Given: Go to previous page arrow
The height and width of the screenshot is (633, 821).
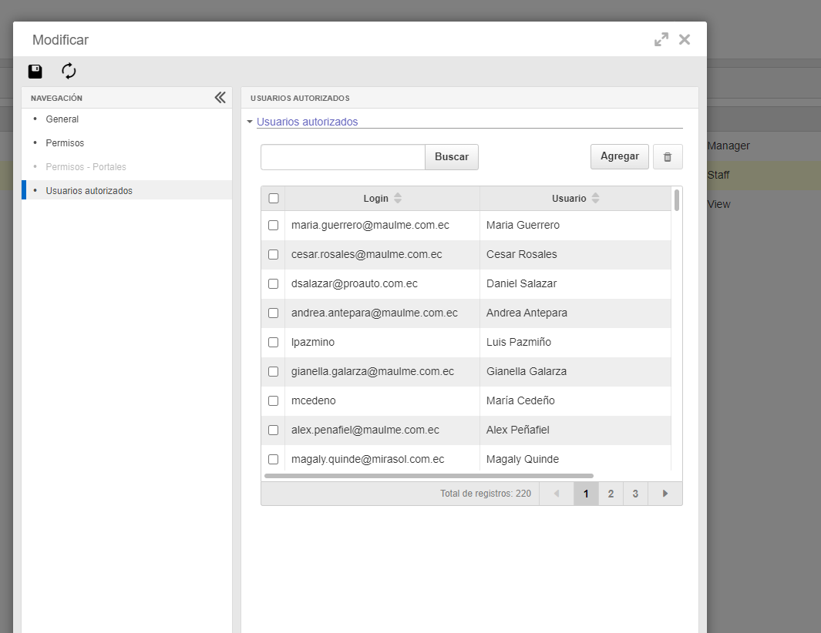Looking at the screenshot, I should (557, 494).
